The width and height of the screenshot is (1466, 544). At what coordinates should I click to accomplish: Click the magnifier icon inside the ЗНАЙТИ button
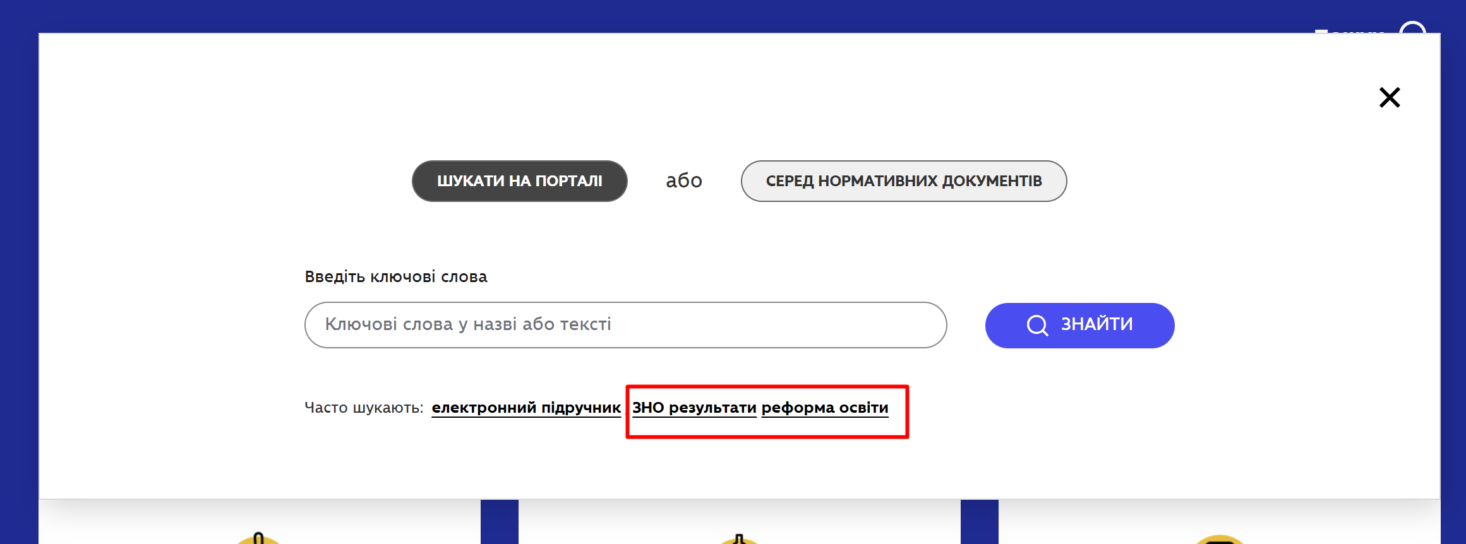(1036, 325)
